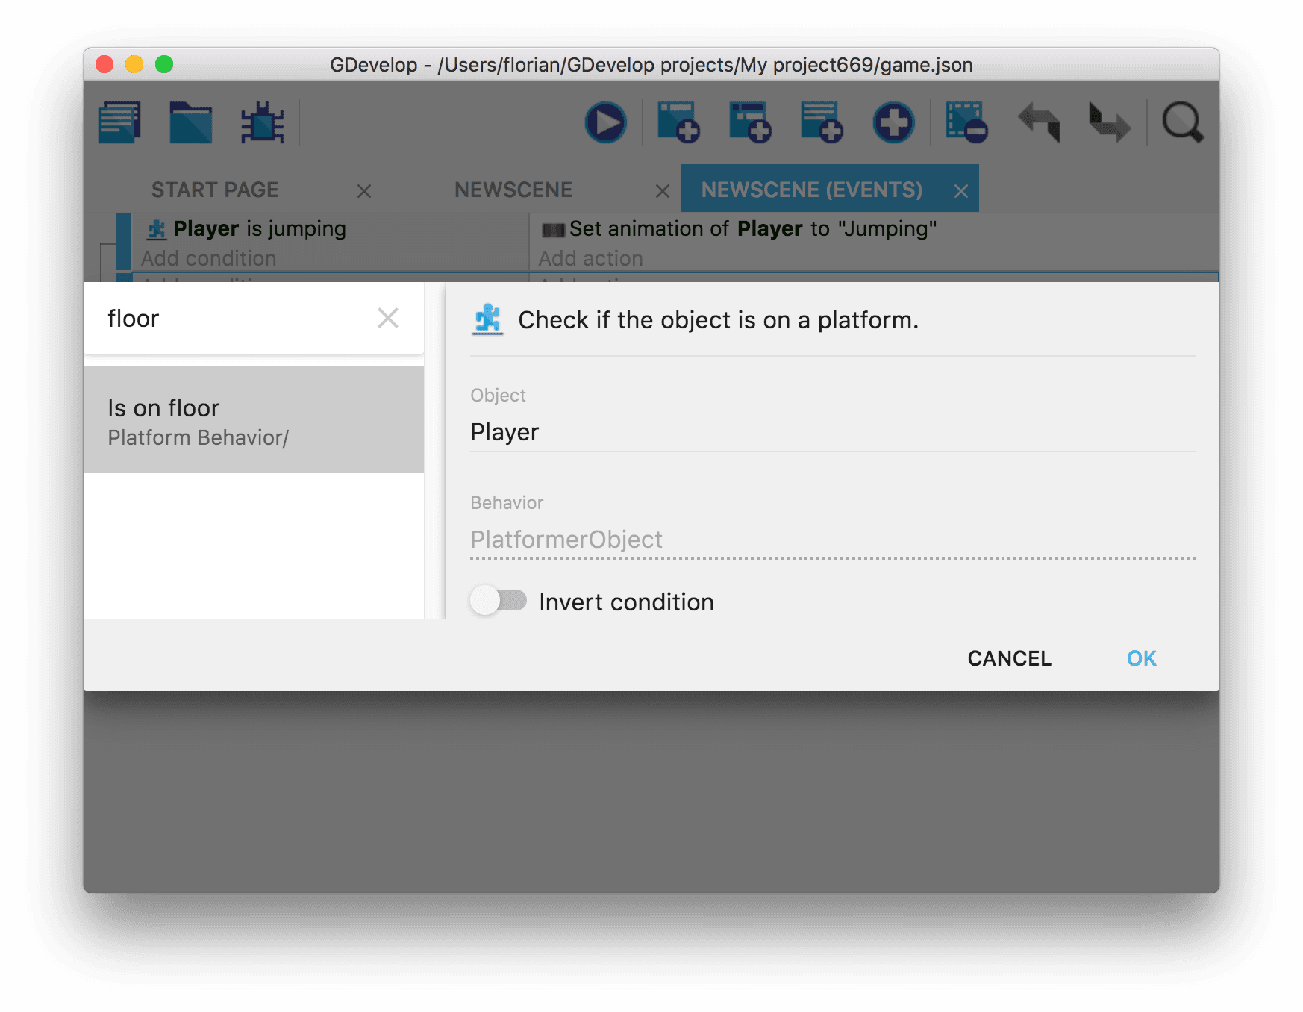Launch the scene preview play button
Screen dimensions: 1303x1012
(x=605, y=122)
